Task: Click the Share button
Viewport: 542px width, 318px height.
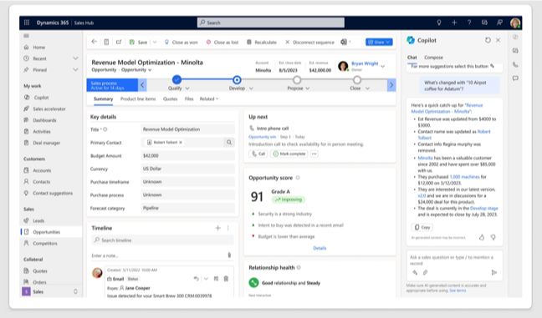Action: pyautogui.click(x=379, y=42)
